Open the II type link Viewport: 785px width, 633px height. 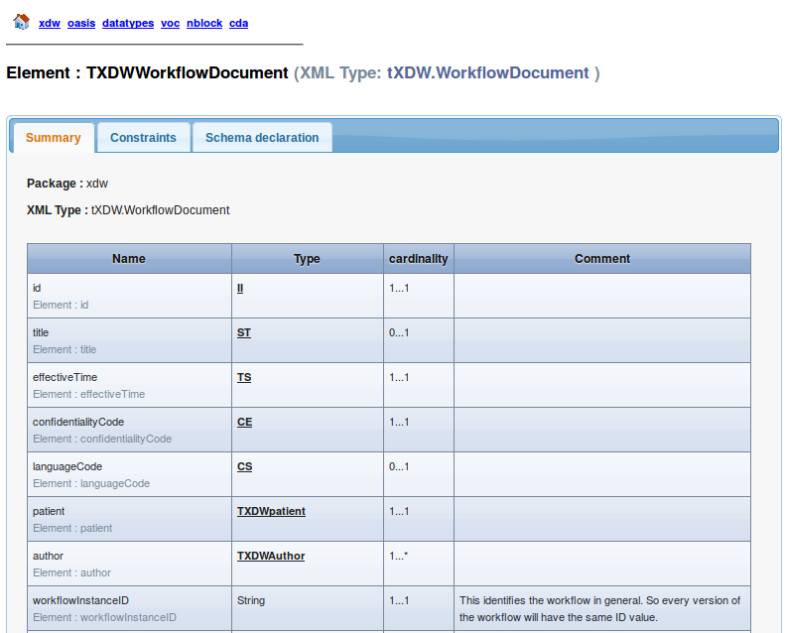[240, 288]
